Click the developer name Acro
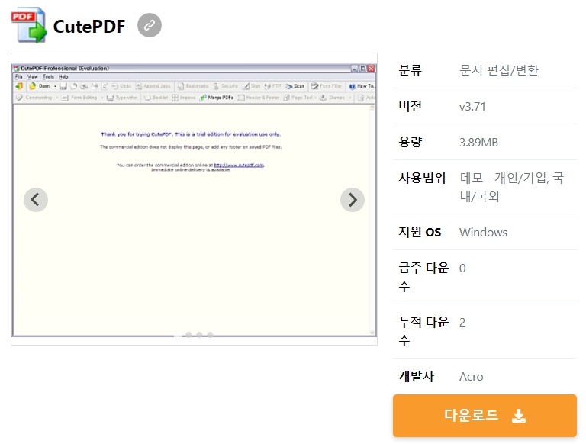This screenshot has width=586, height=444. [472, 377]
